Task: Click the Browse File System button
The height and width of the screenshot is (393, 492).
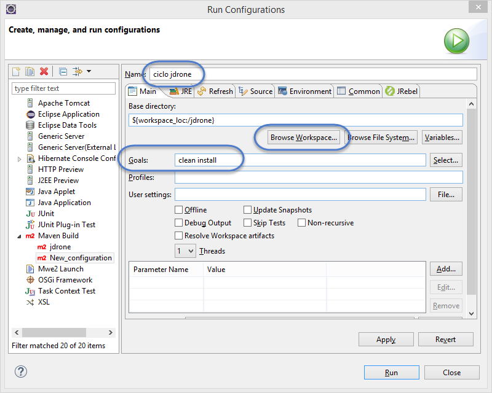Action: (381, 138)
